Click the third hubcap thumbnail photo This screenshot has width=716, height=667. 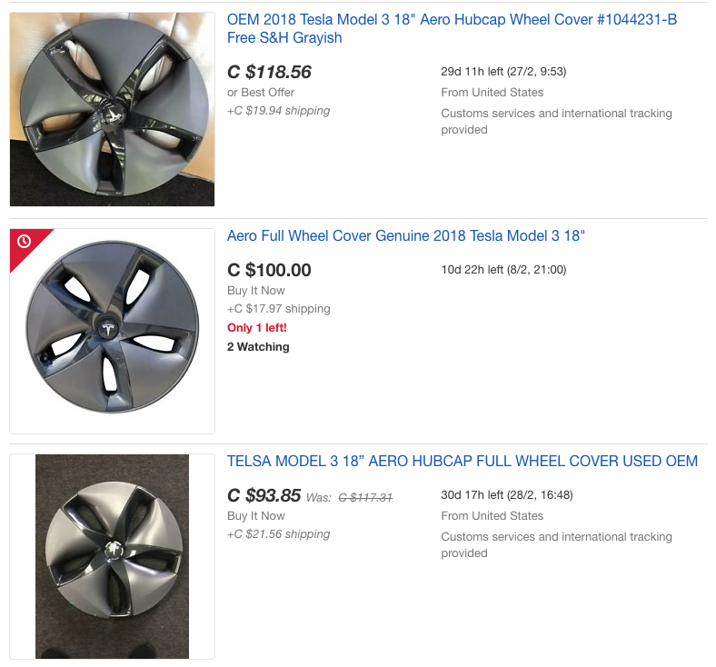coord(112,556)
